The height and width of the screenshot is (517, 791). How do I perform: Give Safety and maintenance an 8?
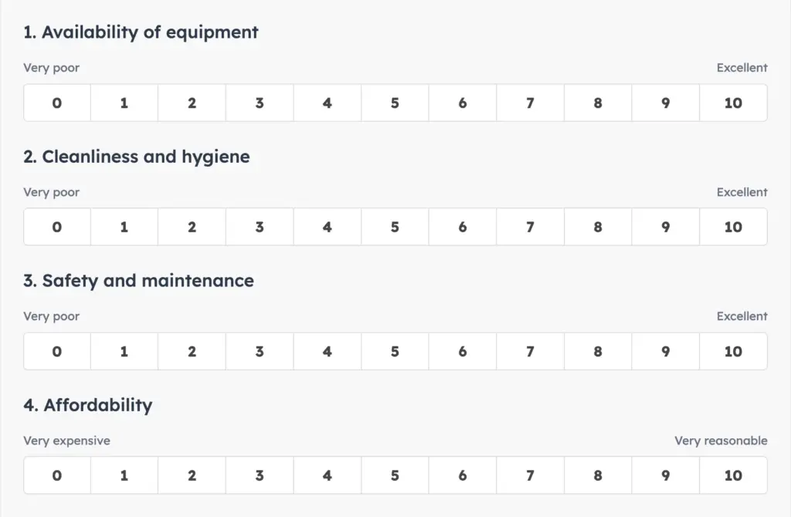[598, 351]
